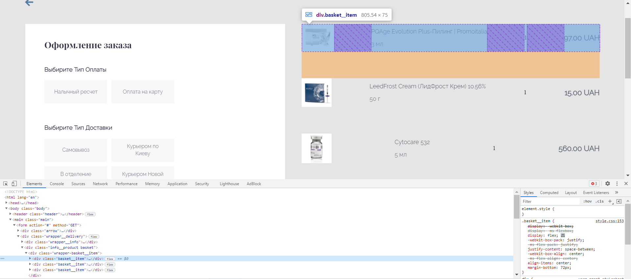Screen dimensions: 631x279
Task: Add a new style rule with plus icon
Action: tap(610, 201)
